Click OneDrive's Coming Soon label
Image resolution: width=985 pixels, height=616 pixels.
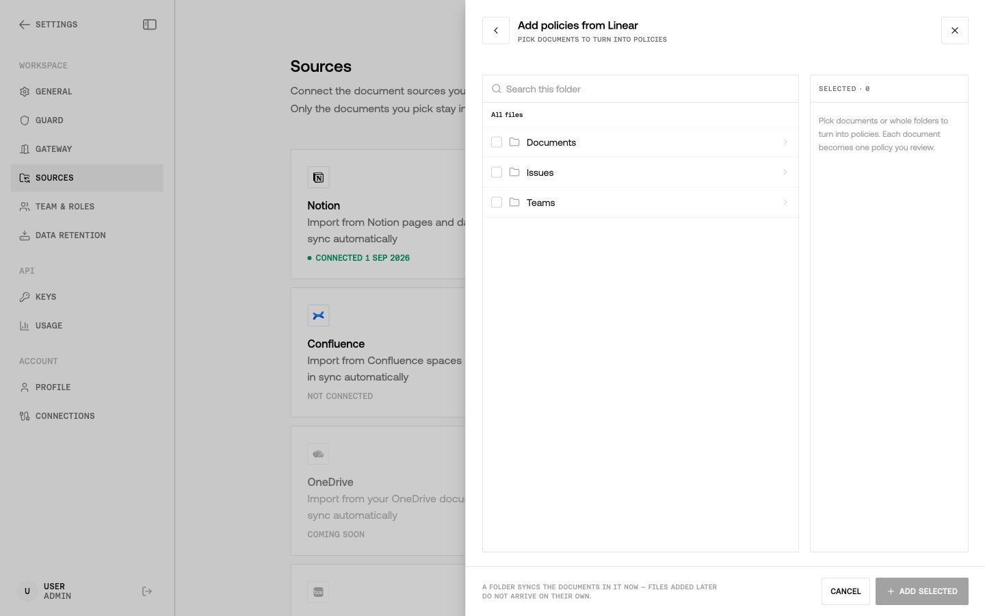pyautogui.click(x=336, y=535)
